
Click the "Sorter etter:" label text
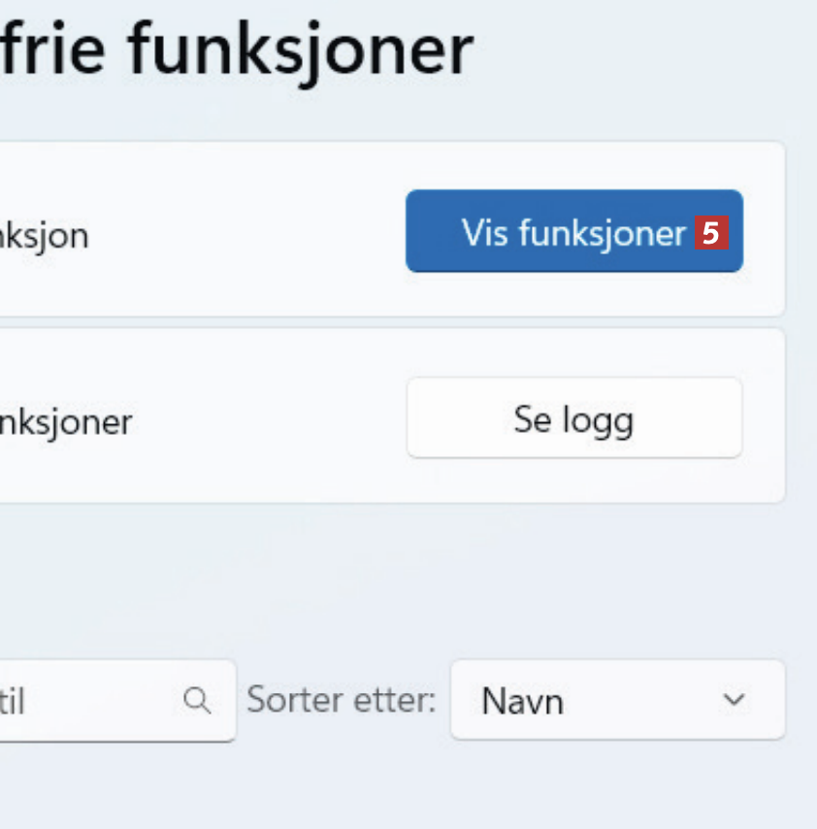(x=342, y=700)
